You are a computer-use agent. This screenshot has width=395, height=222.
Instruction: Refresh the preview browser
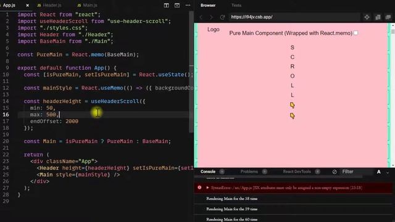click(x=222, y=17)
